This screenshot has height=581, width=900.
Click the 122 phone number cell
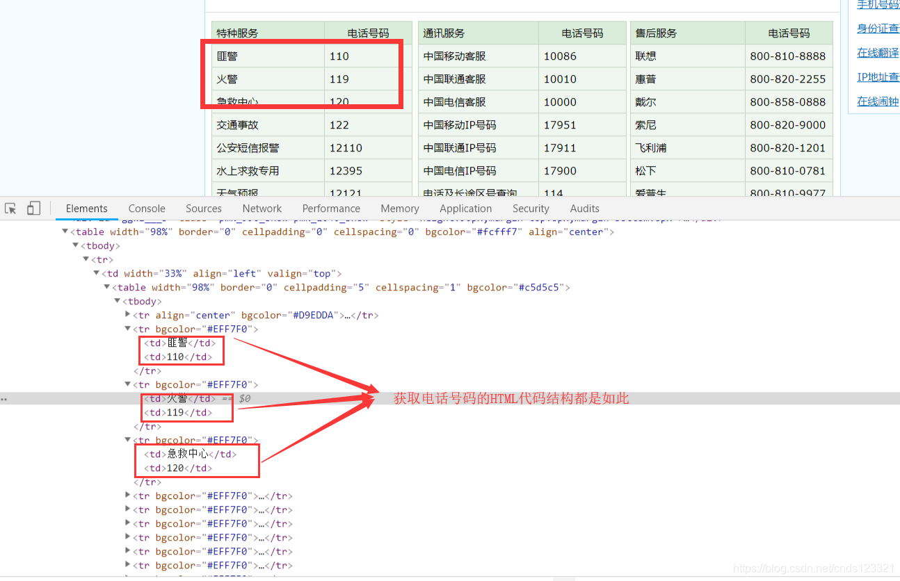(368, 124)
